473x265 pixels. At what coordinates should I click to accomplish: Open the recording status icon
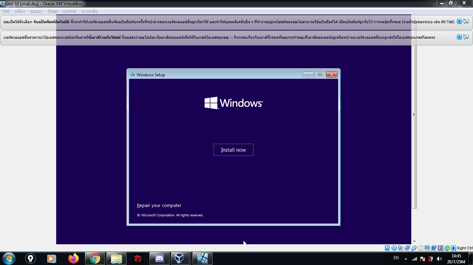[x=433, y=248]
